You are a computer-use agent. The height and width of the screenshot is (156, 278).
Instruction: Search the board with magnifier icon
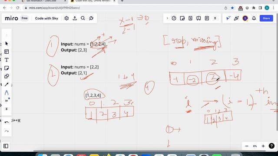point(83,18)
